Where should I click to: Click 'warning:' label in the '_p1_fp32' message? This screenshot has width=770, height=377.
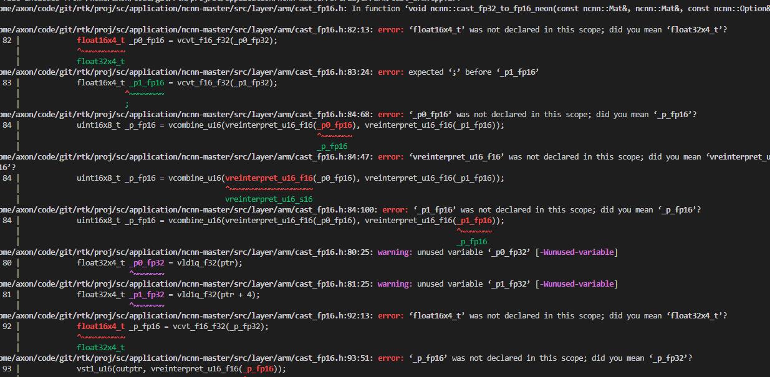tap(395, 284)
